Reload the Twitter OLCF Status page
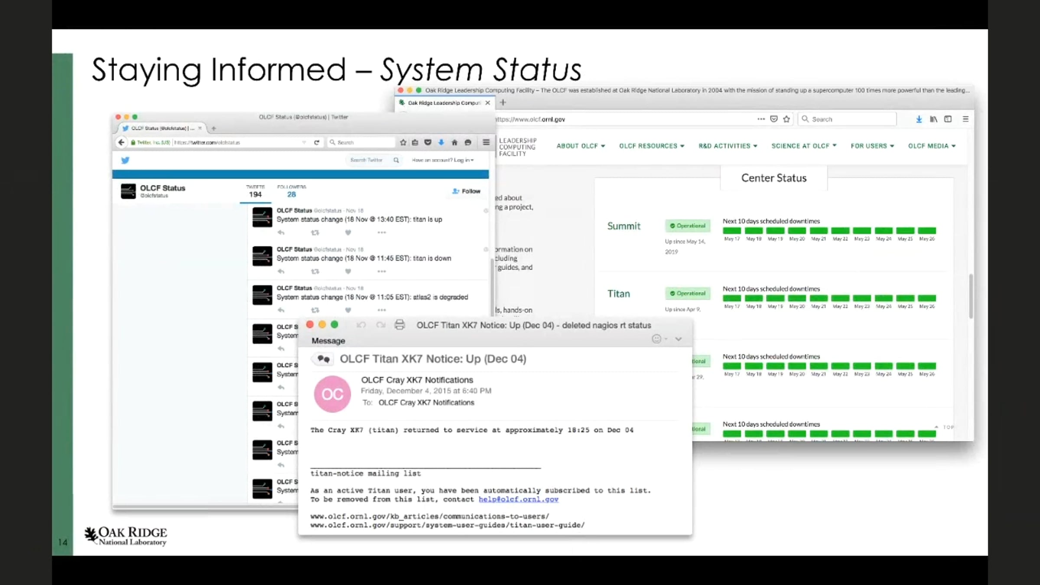The width and height of the screenshot is (1040, 585). (x=317, y=142)
